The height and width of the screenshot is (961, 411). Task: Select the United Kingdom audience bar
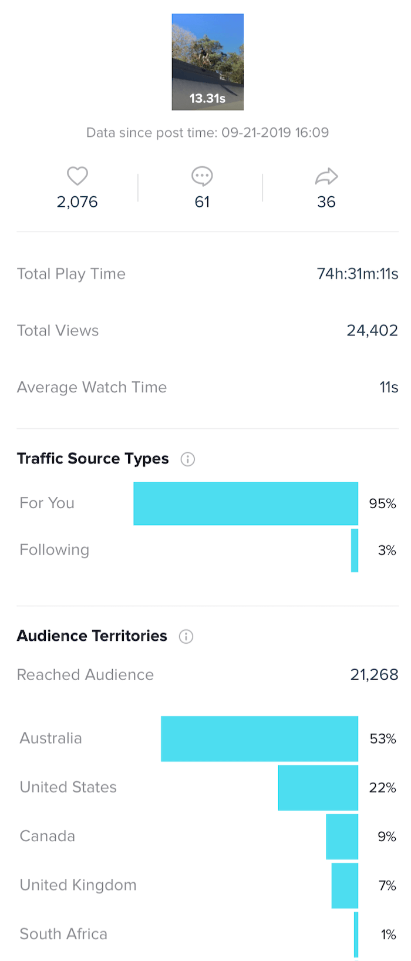tap(345, 885)
